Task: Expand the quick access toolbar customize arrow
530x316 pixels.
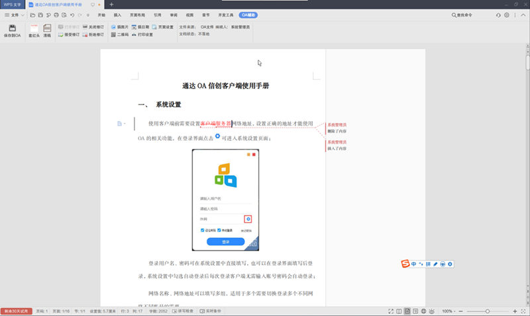Action: pos(88,15)
